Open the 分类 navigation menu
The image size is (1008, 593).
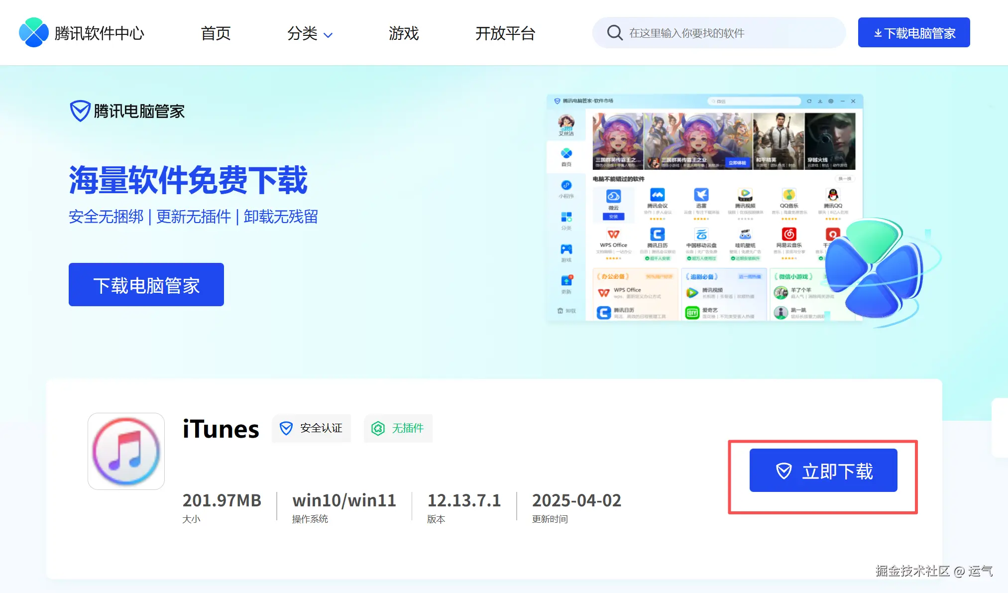coord(302,33)
